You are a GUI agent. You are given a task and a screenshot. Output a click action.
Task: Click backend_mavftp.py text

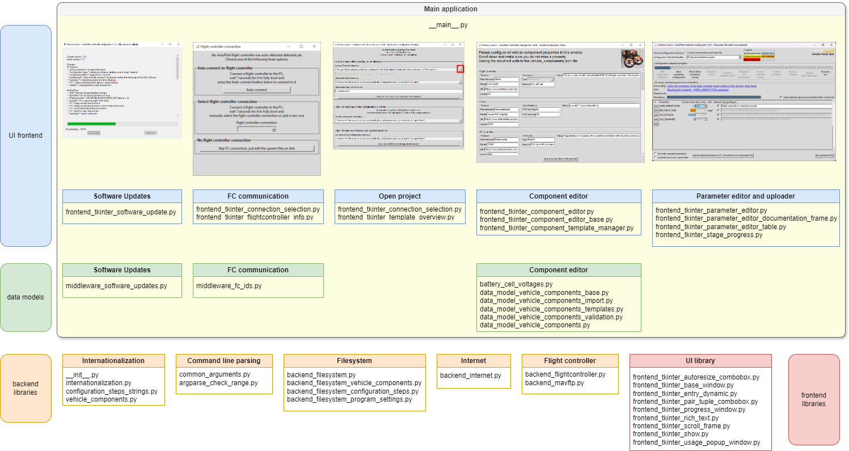[x=554, y=383]
